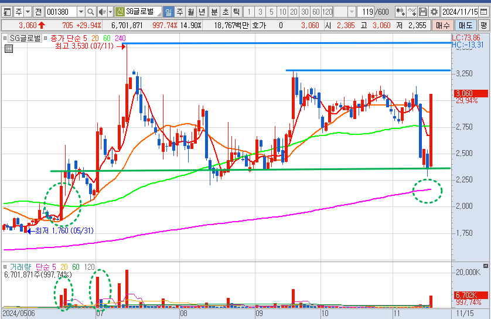Click the speaker sound alert icon
The width and height of the screenshot is (491, 319).
click(x=102, y=12)
